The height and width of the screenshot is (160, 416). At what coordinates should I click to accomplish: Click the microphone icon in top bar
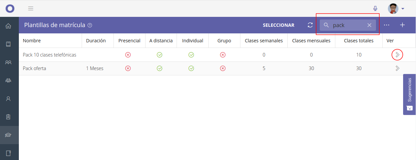[x=375, y=9]
